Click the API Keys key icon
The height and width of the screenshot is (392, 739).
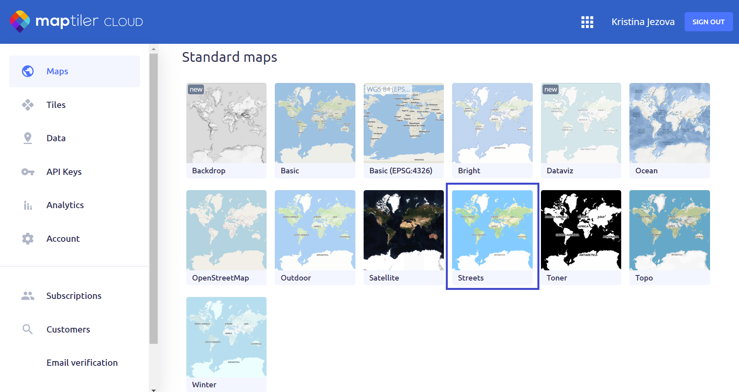(28, 172)
